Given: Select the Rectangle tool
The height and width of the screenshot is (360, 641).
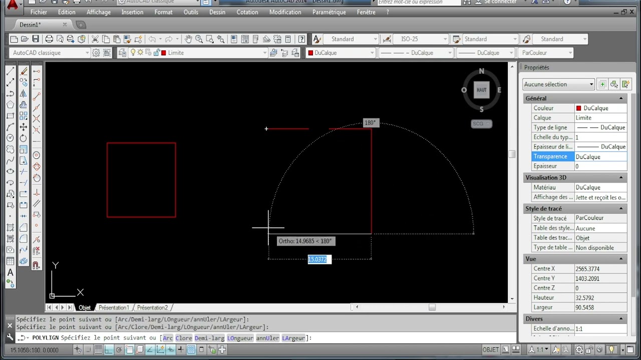Looking at the screenshot, I should pos(10,115).
